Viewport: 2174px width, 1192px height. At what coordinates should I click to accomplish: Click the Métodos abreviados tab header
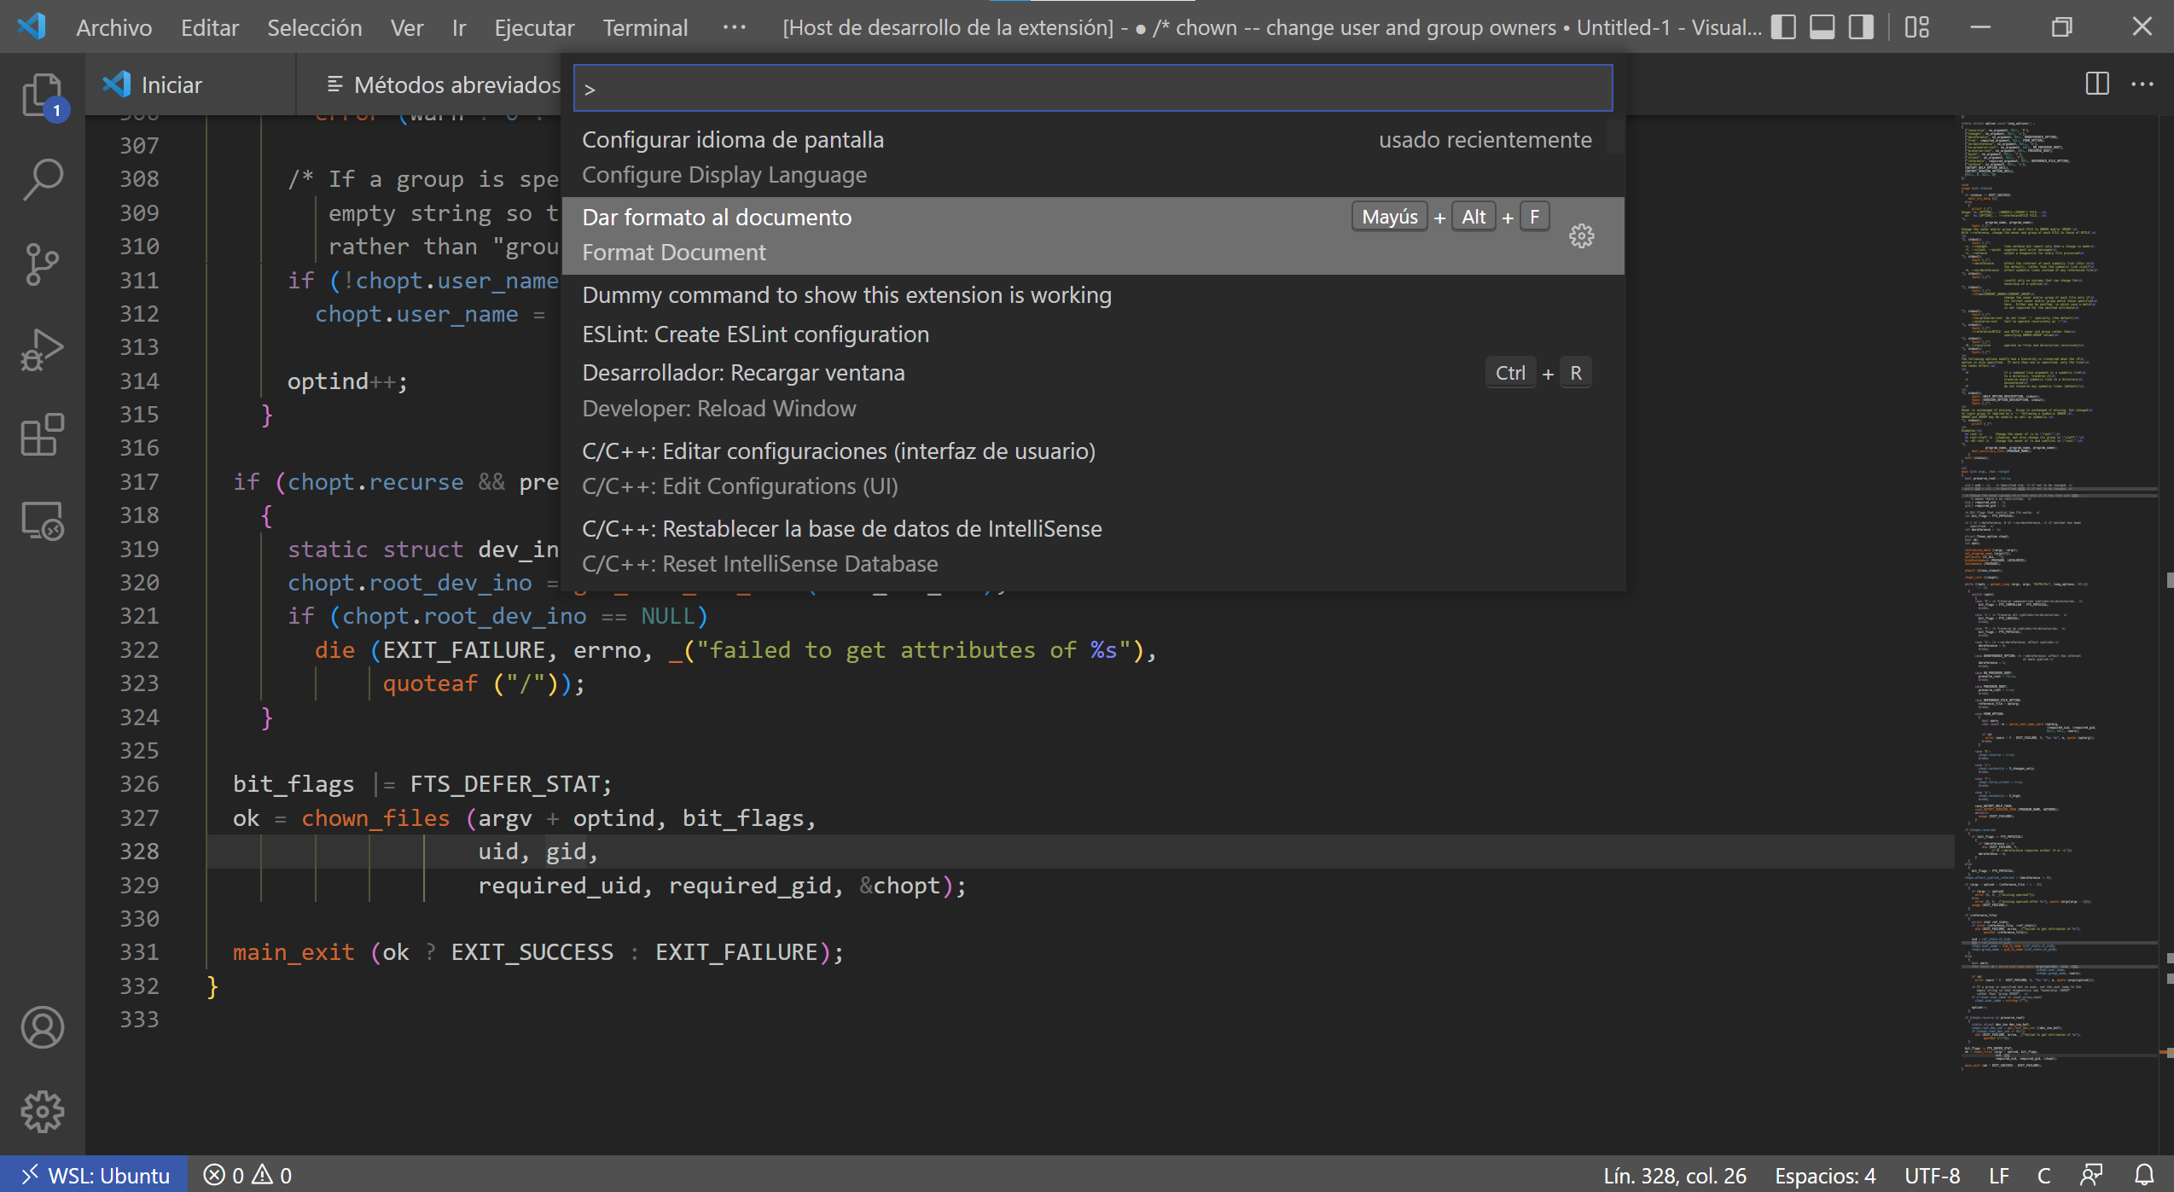coord(440,84)
